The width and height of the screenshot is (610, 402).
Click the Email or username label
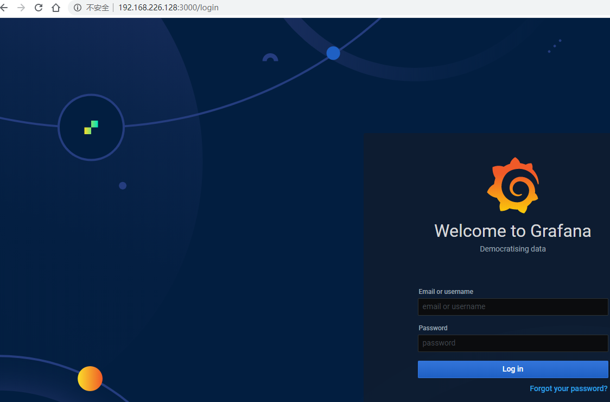446,292
